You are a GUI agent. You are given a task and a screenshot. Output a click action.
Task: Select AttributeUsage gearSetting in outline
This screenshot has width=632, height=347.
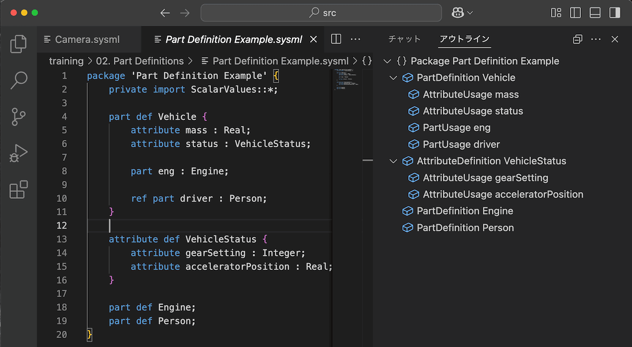[x=486, y=178]
